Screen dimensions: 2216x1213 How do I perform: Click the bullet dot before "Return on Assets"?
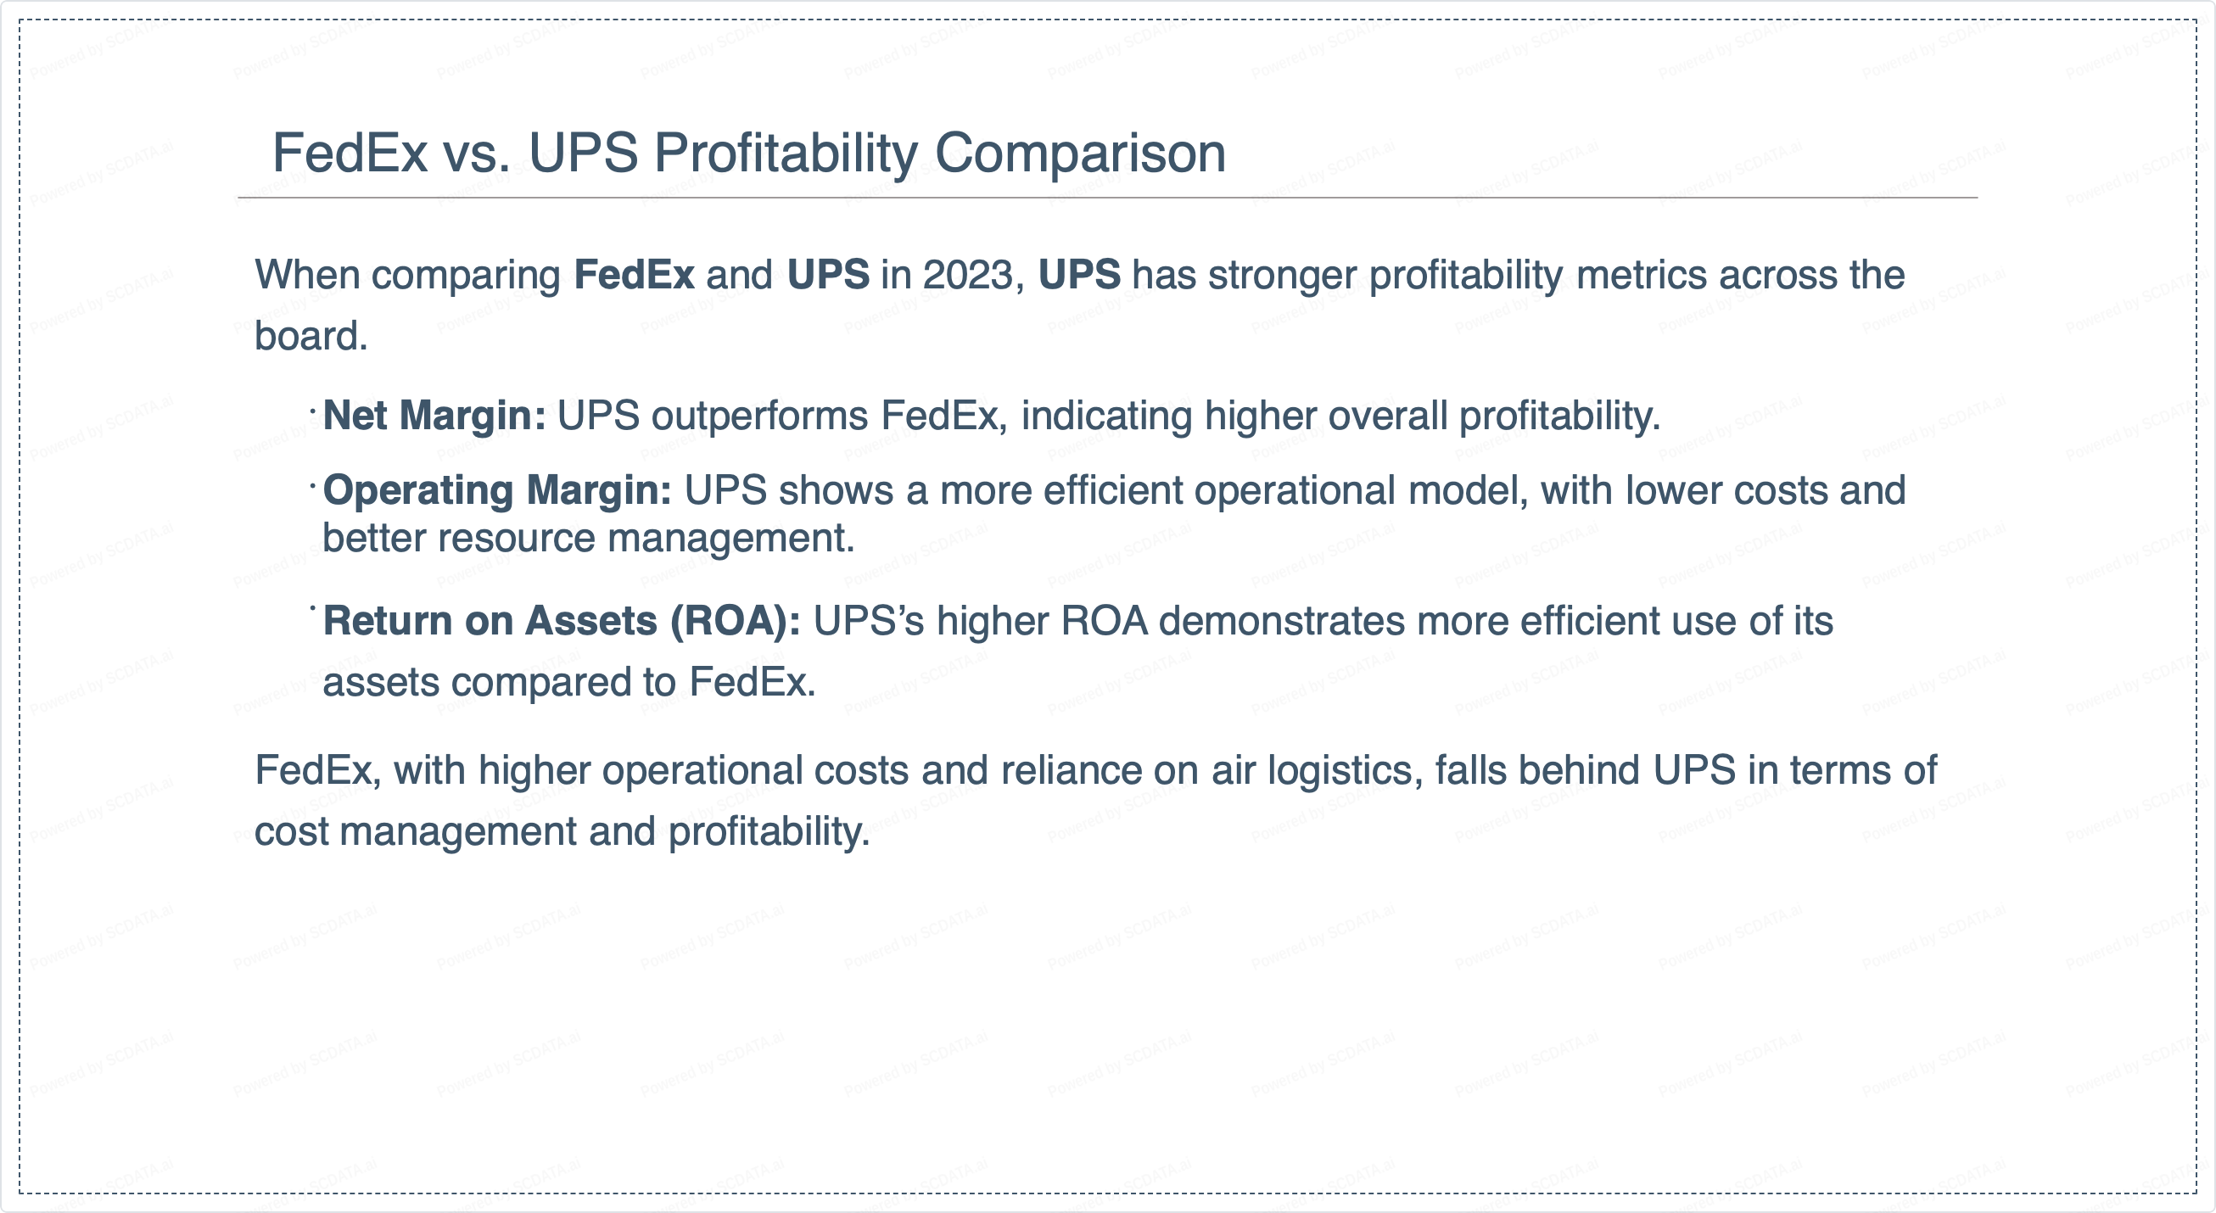313,607
